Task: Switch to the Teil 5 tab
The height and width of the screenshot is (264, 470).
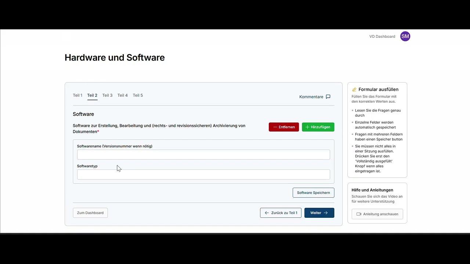Action: 138,95
